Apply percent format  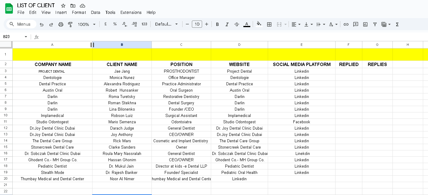click(x=115, y=24)
